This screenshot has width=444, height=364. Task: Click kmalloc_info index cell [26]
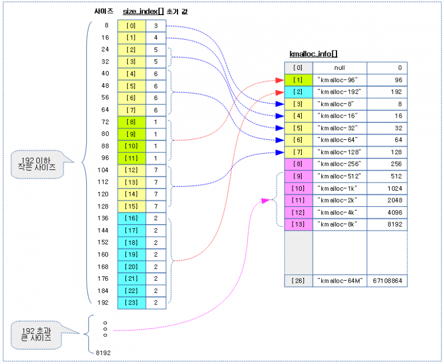(x=298, y=281)
